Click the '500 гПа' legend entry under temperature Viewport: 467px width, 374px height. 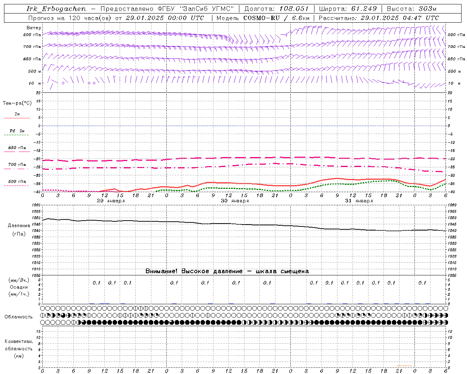(17, 182)
